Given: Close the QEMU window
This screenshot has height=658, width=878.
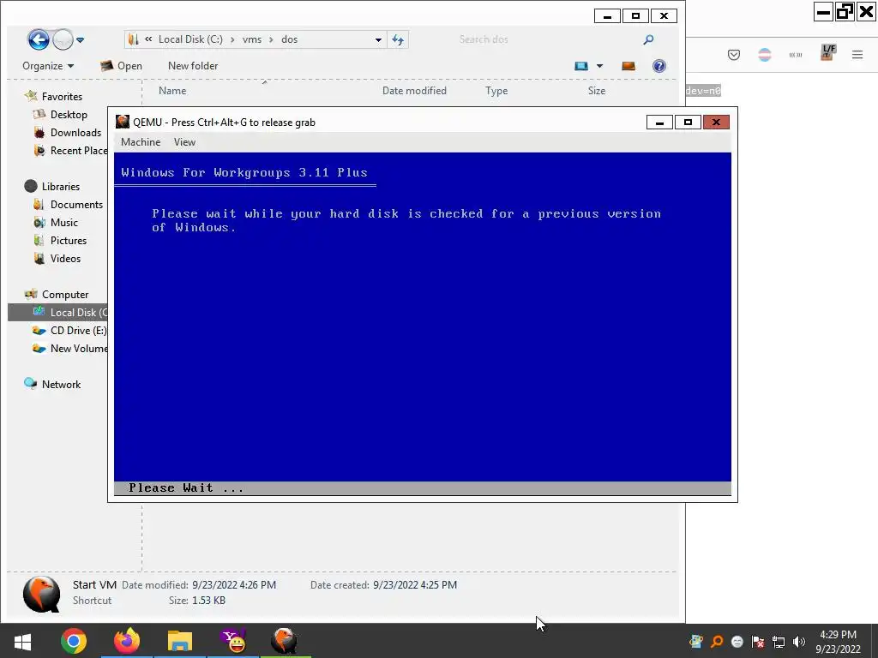Looking at the screenshot, I should (x=716, y=123).
